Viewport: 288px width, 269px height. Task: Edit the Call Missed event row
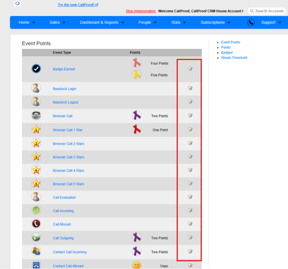point(190,224)
